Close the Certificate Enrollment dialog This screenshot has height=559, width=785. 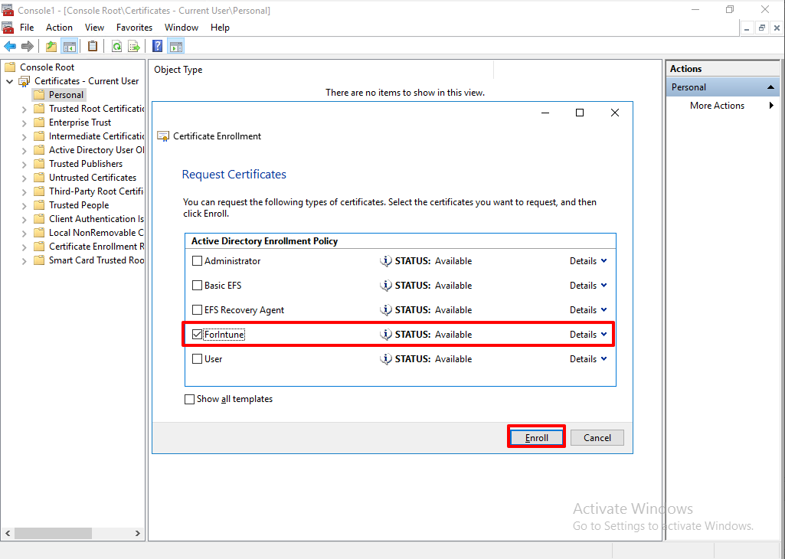pos(615,113)
